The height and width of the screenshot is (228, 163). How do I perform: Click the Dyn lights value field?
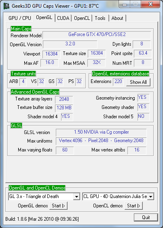tap(142, 44)
